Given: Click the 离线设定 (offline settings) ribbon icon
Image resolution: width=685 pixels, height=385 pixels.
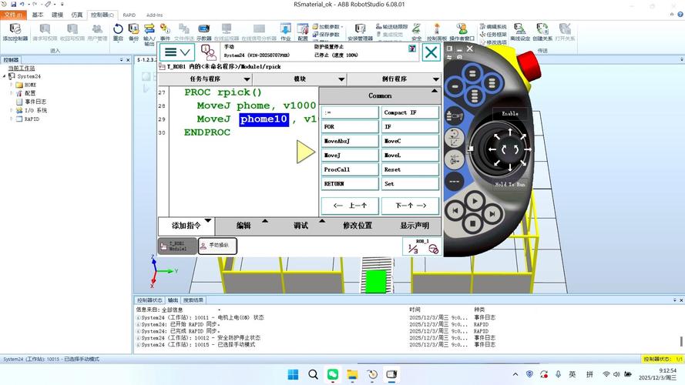Looking at the screenshot, I should click(520, 32).
